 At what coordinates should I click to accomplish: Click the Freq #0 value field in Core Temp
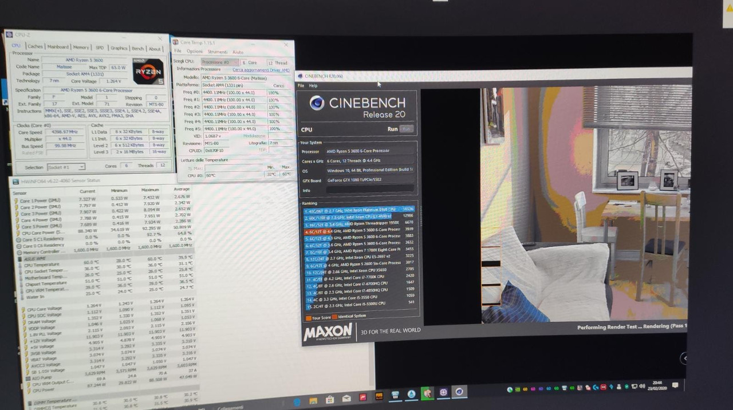pyautogui.click(x=233, y=92)
